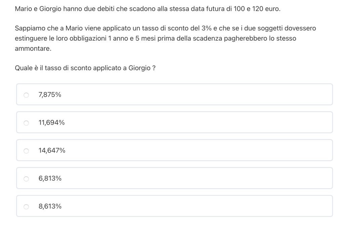The height and width of the screenshot is (225, 344).
Task: Click on the "6,813%" answer text
Action: [x=50, y=179]
